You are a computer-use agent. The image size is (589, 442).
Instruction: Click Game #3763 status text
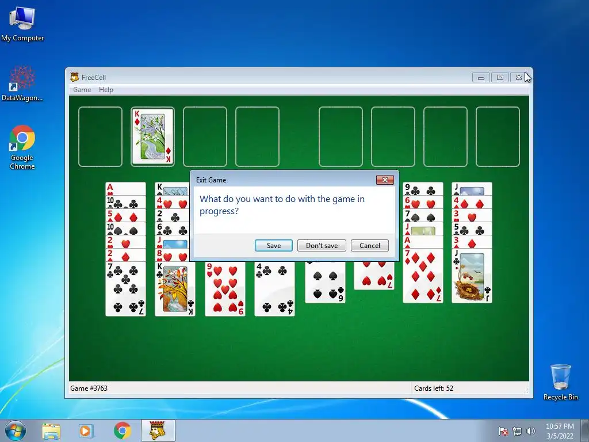(x=89, y=388)
